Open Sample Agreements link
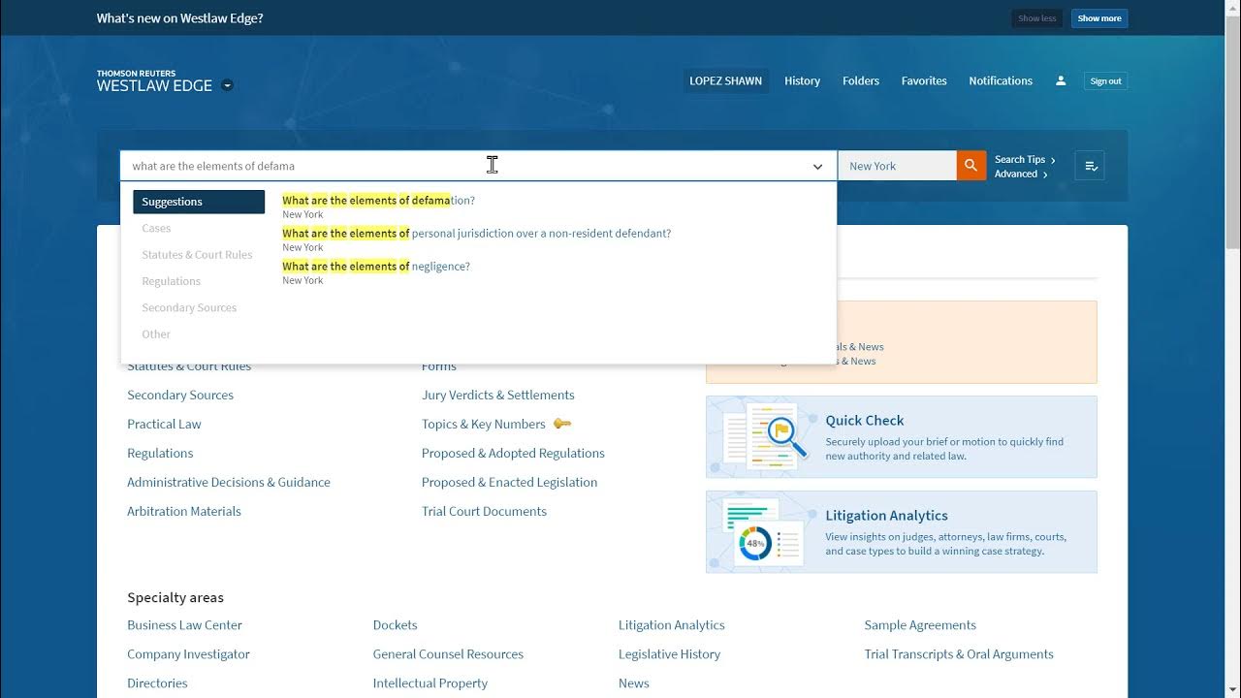The height and width of the screenshot is (698, 1241). pyautogui.click(x=920, y=625)
